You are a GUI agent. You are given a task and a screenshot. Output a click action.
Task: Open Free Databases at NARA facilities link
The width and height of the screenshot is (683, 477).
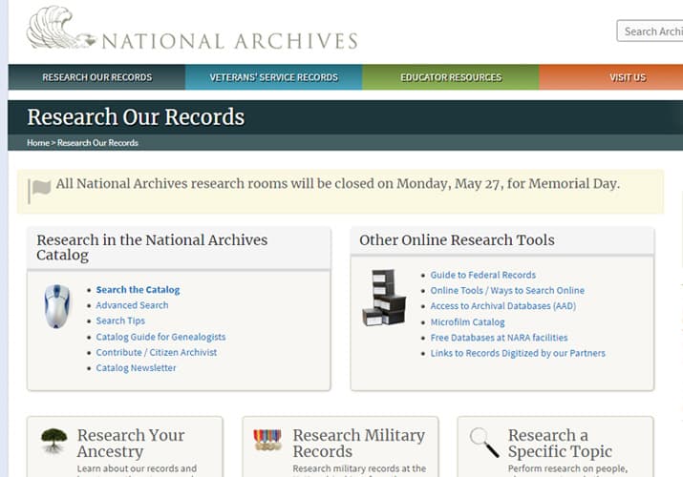pos(500,338)
